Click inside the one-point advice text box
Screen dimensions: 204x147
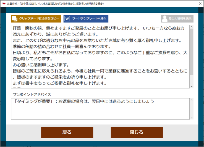tap(100, 109)
